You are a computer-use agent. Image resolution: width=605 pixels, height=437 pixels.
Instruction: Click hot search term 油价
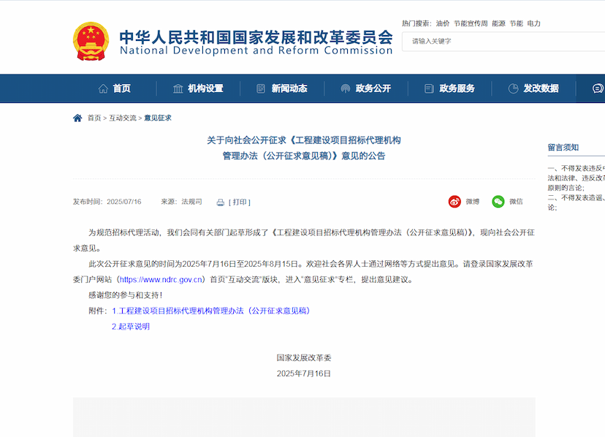click(443, 23)
